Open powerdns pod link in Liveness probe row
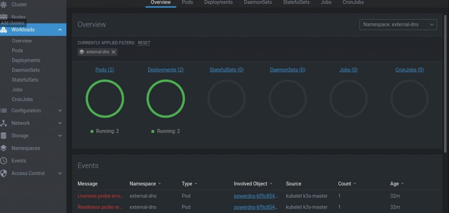 256,196
